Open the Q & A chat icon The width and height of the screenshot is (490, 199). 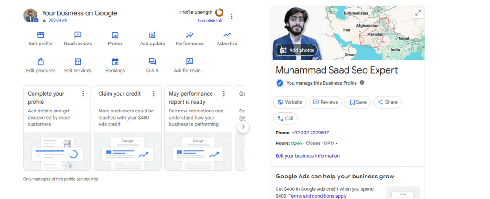click(x=153, y=62)
